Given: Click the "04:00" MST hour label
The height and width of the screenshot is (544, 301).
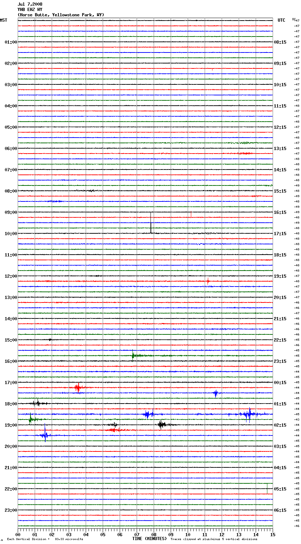Looking at the screenshot, I should (11, 106).
